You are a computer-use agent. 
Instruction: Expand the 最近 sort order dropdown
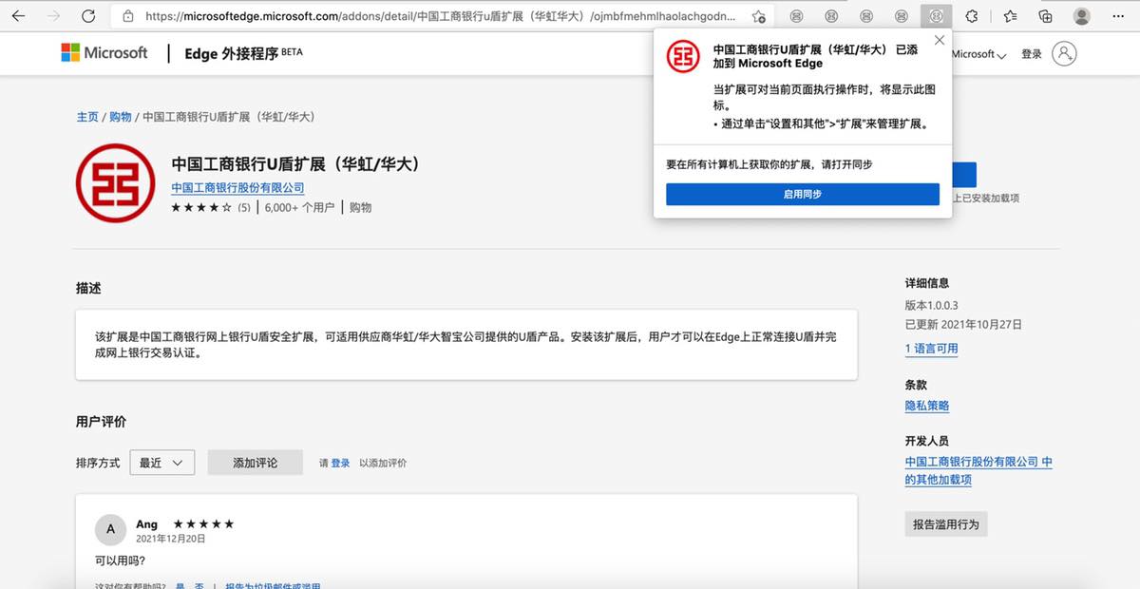[x=161, y=463]
